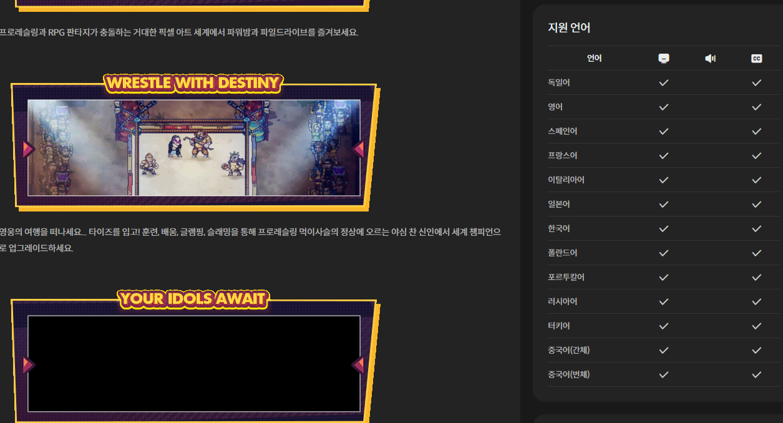Screen dimensions: 783x423
Task: Click the interface checkmark in the 폴란드어 row
Action: 664,253
